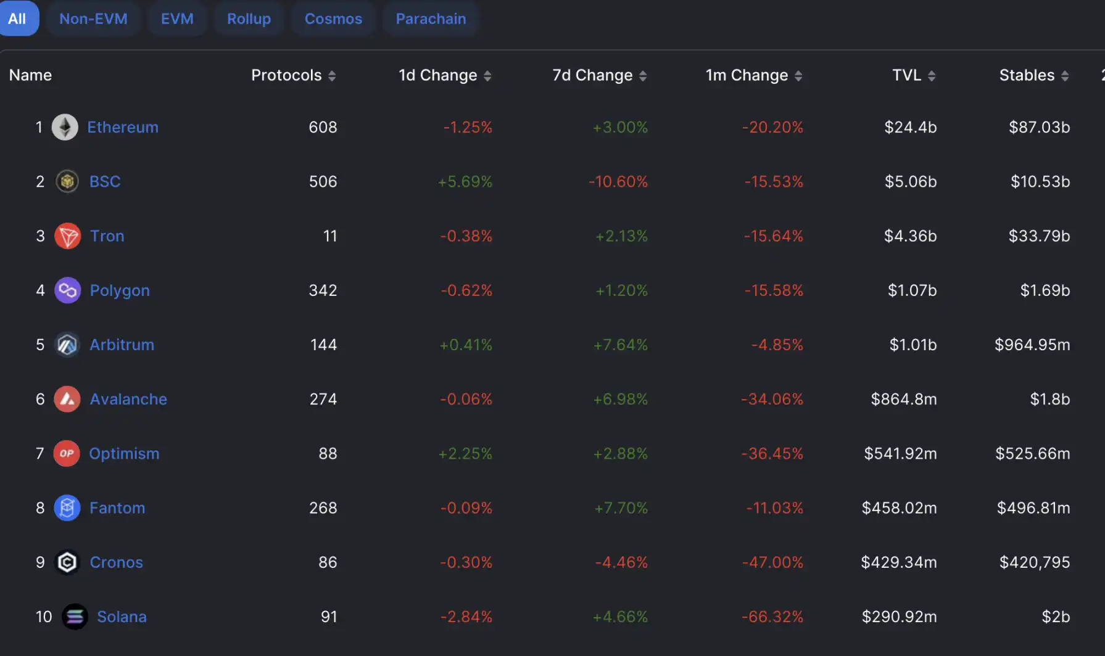
Task: Click Avalanche's TVL value $864.8m
Action: (x=904, y=399)
